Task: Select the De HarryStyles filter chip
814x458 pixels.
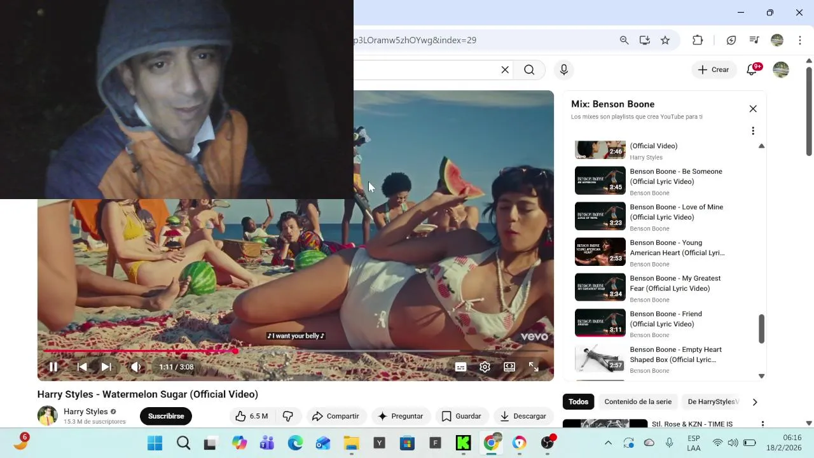Action: point(712,402)
